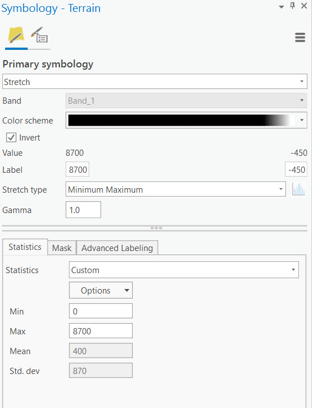Pin the Symbology pane
This screenshot has width=312, height=408.
point(293,6)
